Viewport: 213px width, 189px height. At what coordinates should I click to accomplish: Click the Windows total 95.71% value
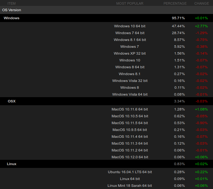pos(178,18)
